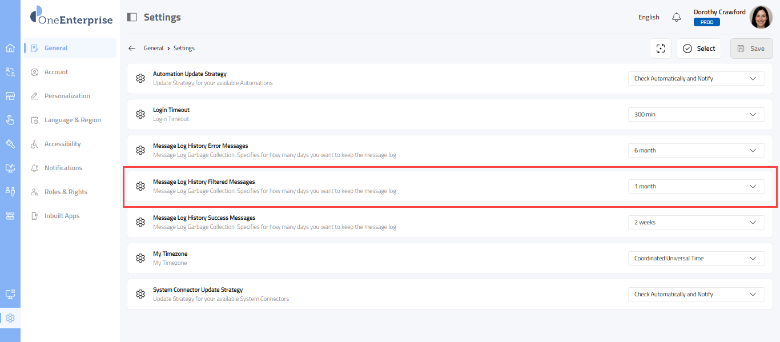Click the gear icon beside Login Timeout
Image resolution: width=780 pixels, height=342 pixels.
coord(140,114)
